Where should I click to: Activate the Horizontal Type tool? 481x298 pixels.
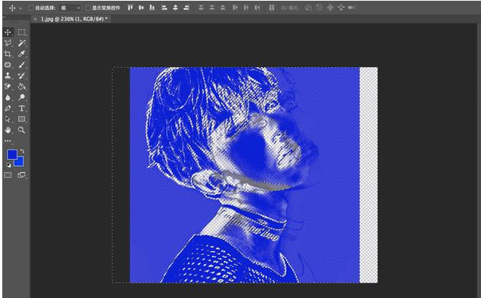pos(21,108)
